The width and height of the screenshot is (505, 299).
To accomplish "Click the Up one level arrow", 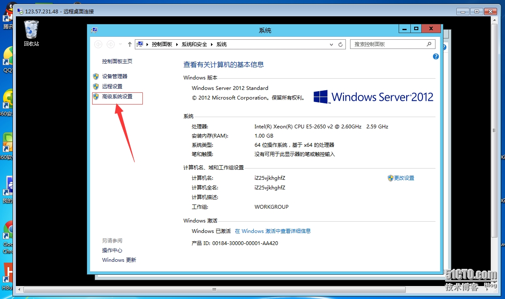I will click(130, 44).
